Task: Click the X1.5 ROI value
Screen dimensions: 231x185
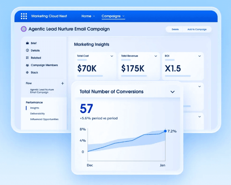Action: [173, 69]
